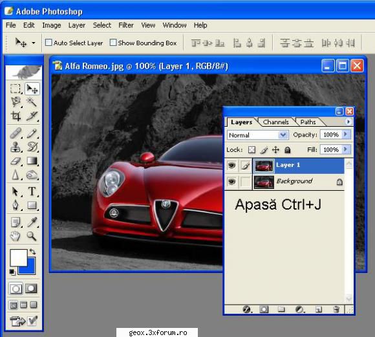Switch to the Channels tab
The image size is (375, 337).
275,122
